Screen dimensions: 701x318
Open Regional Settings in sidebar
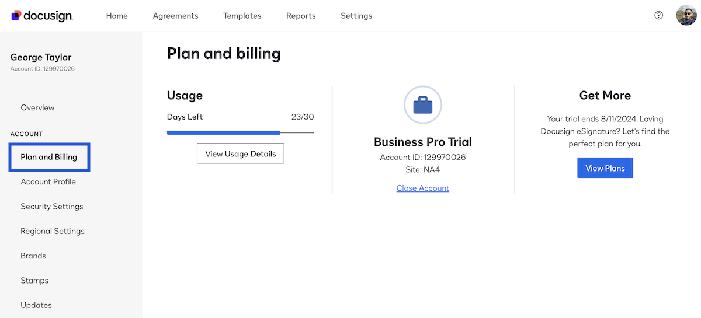coord(53,231)
